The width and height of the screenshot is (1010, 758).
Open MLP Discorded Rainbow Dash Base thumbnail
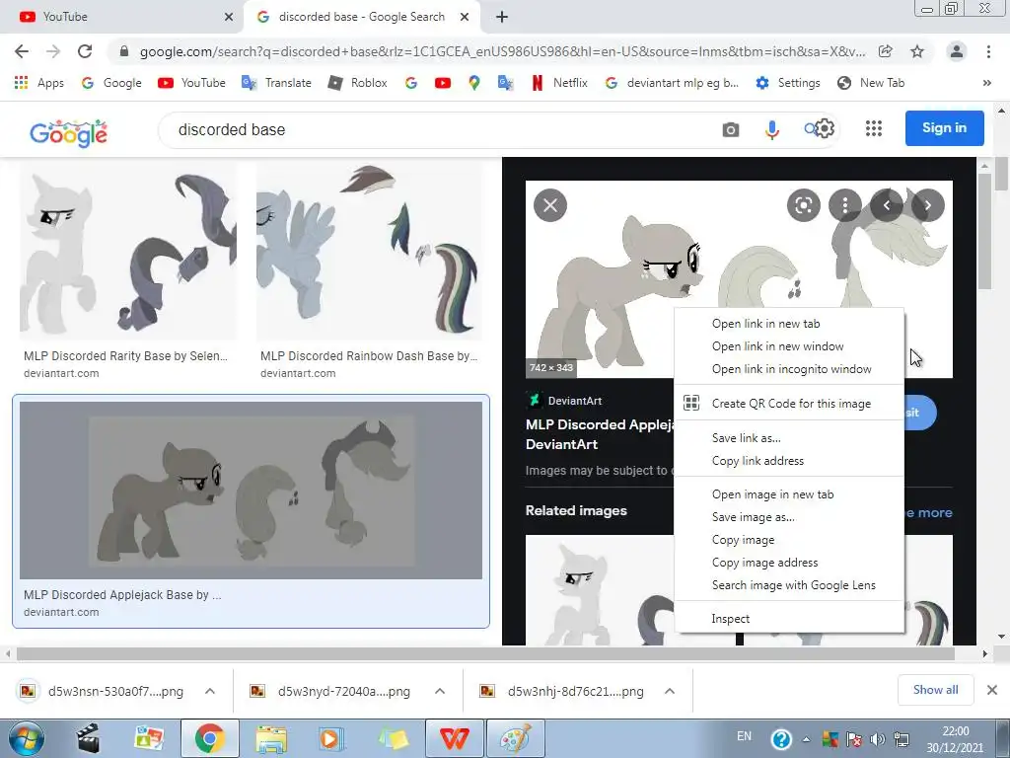[369, 252]
